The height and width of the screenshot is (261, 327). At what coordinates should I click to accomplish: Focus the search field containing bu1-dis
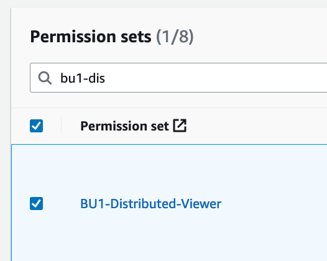click(x=178, y=78)
